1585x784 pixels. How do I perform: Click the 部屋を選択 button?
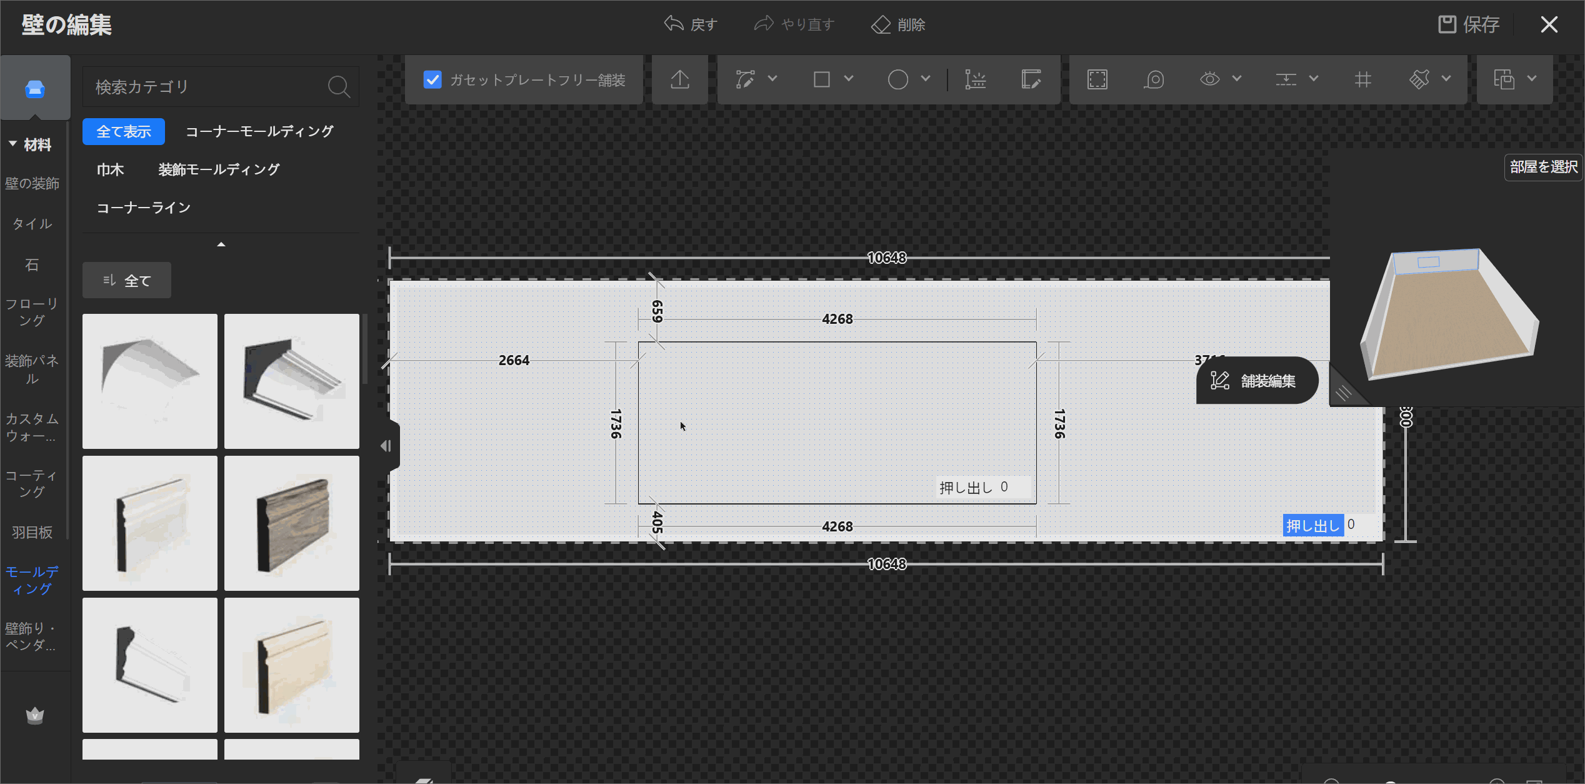[1544, 167]
